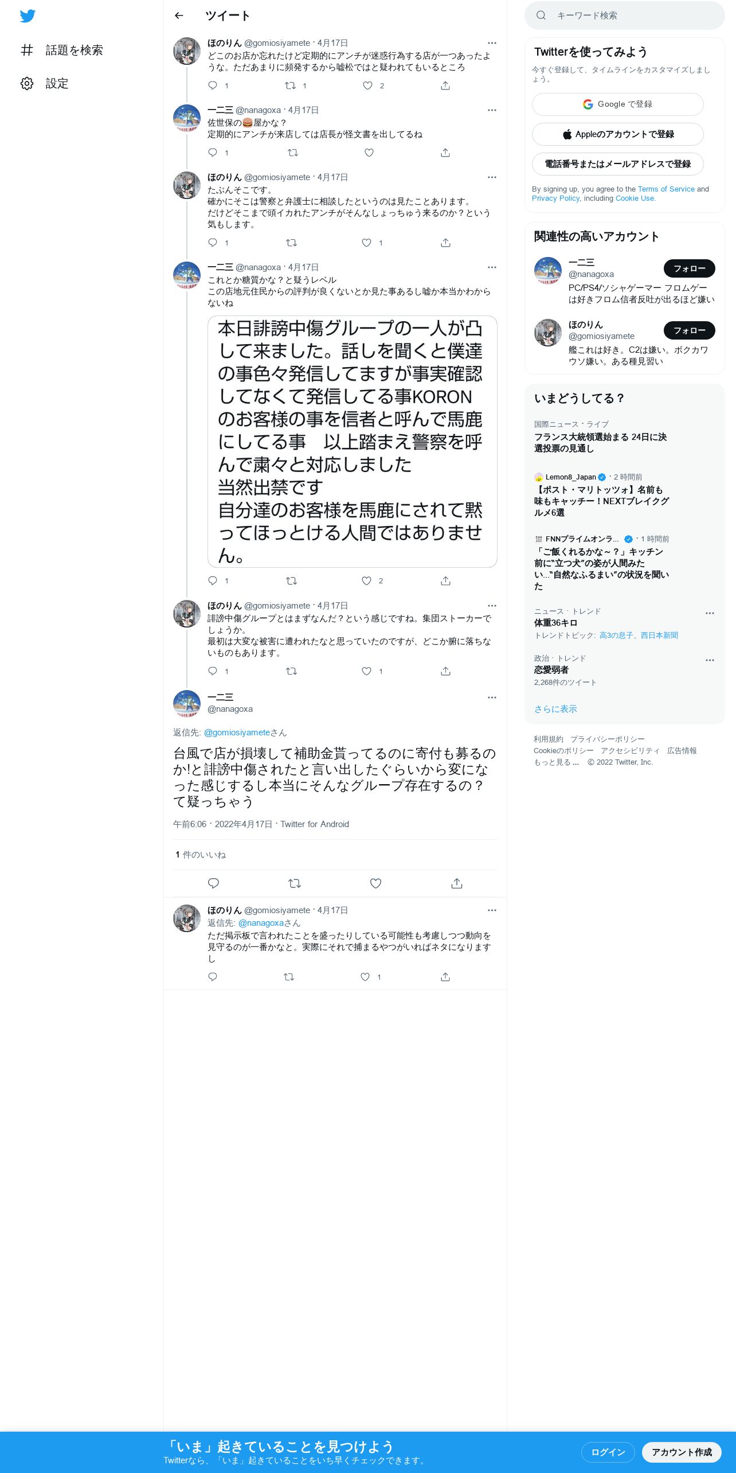
Task: Click the Twitter bird logo
Action: point(28,16)
